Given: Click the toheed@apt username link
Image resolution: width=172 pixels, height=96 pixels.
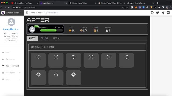Looking at the screenshot, I should (10, 29).
